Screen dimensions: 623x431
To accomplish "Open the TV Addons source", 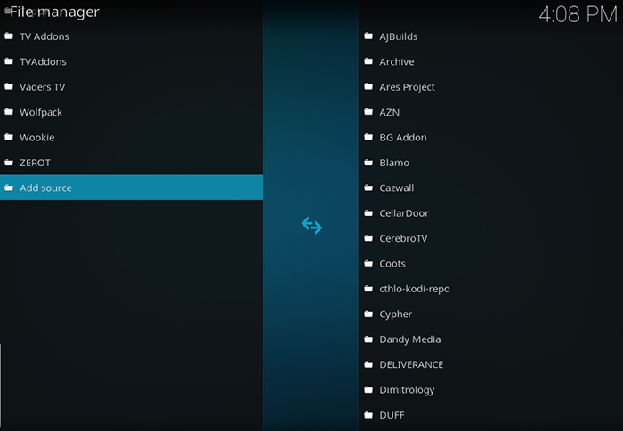I will 132,36.
